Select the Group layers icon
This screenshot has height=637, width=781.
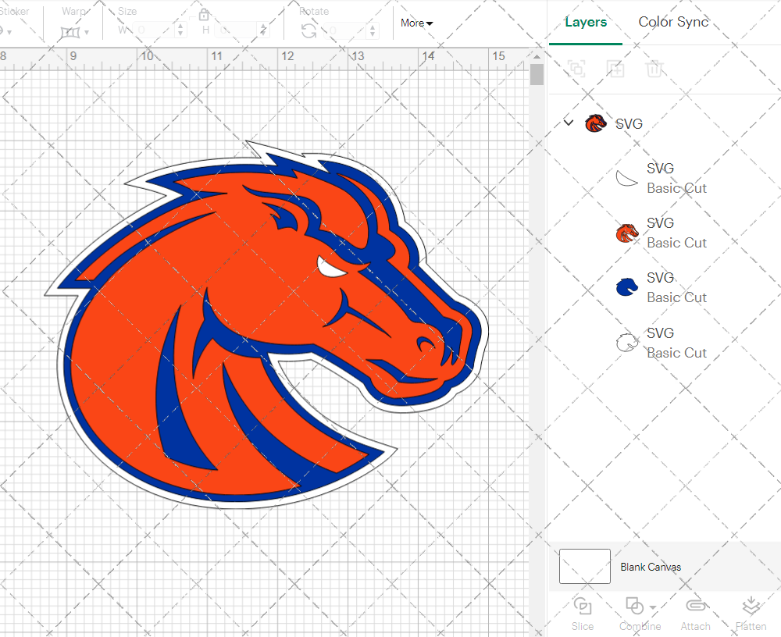[576, 69]
